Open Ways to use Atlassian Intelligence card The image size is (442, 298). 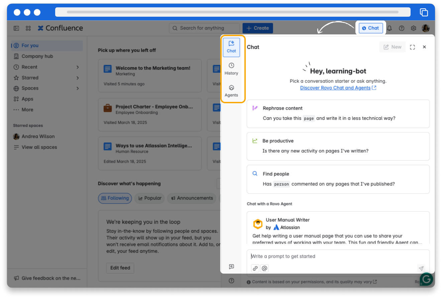pyautogui.click(x=150, y=153)
